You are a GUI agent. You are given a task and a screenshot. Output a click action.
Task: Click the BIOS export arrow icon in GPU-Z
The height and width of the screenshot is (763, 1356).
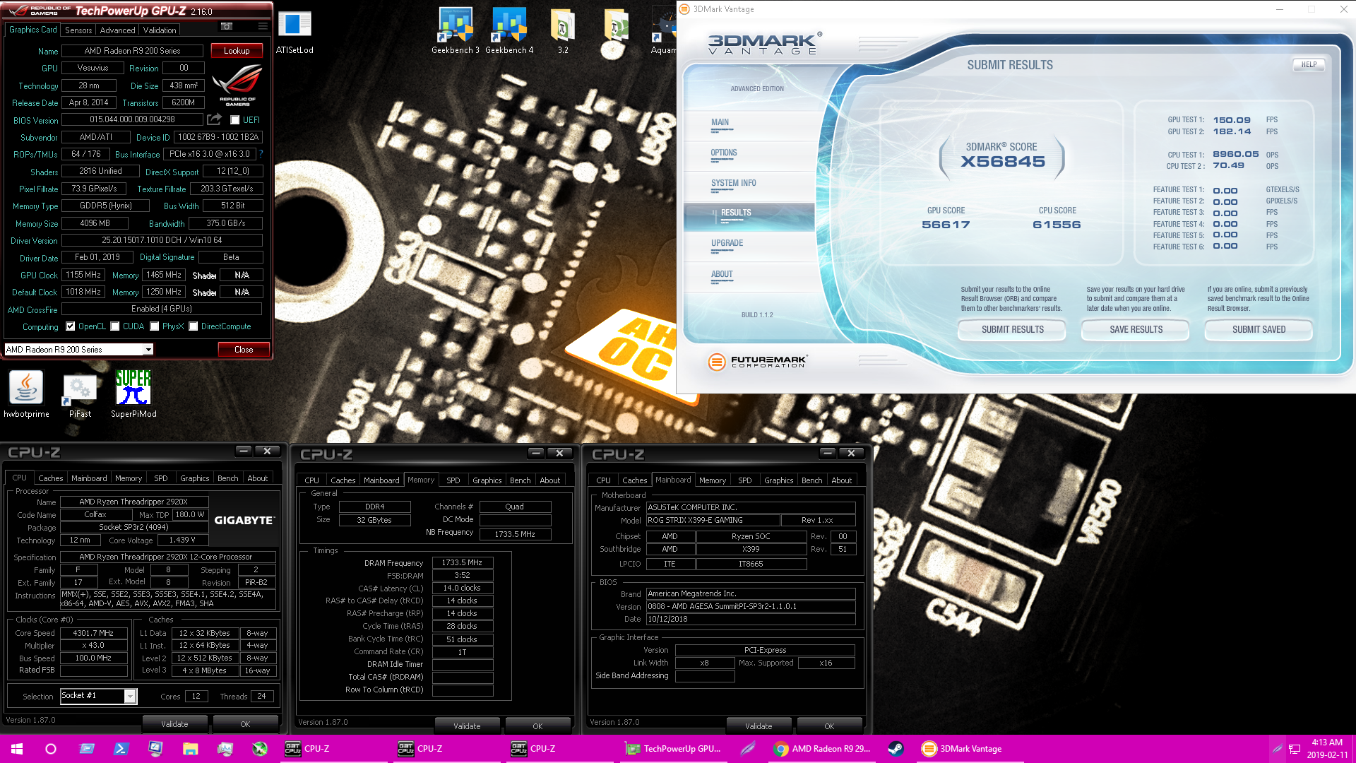point(215,119)
